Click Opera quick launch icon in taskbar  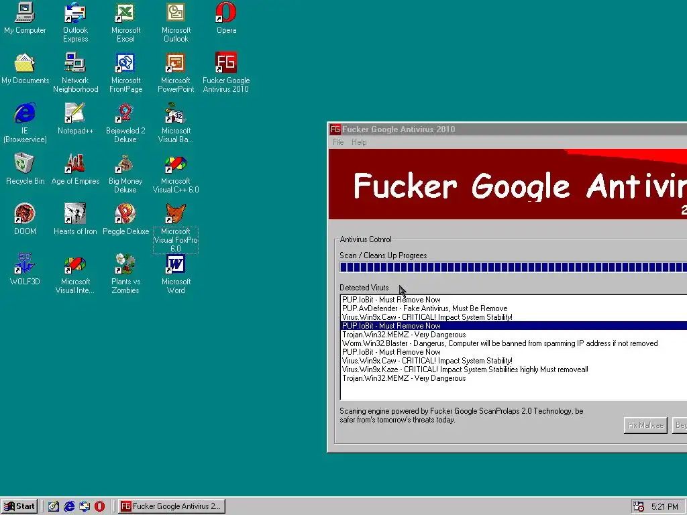100,506
